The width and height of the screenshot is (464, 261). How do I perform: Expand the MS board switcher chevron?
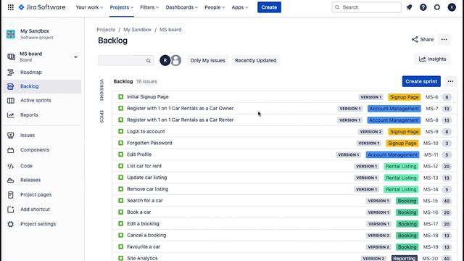(75, 57)
